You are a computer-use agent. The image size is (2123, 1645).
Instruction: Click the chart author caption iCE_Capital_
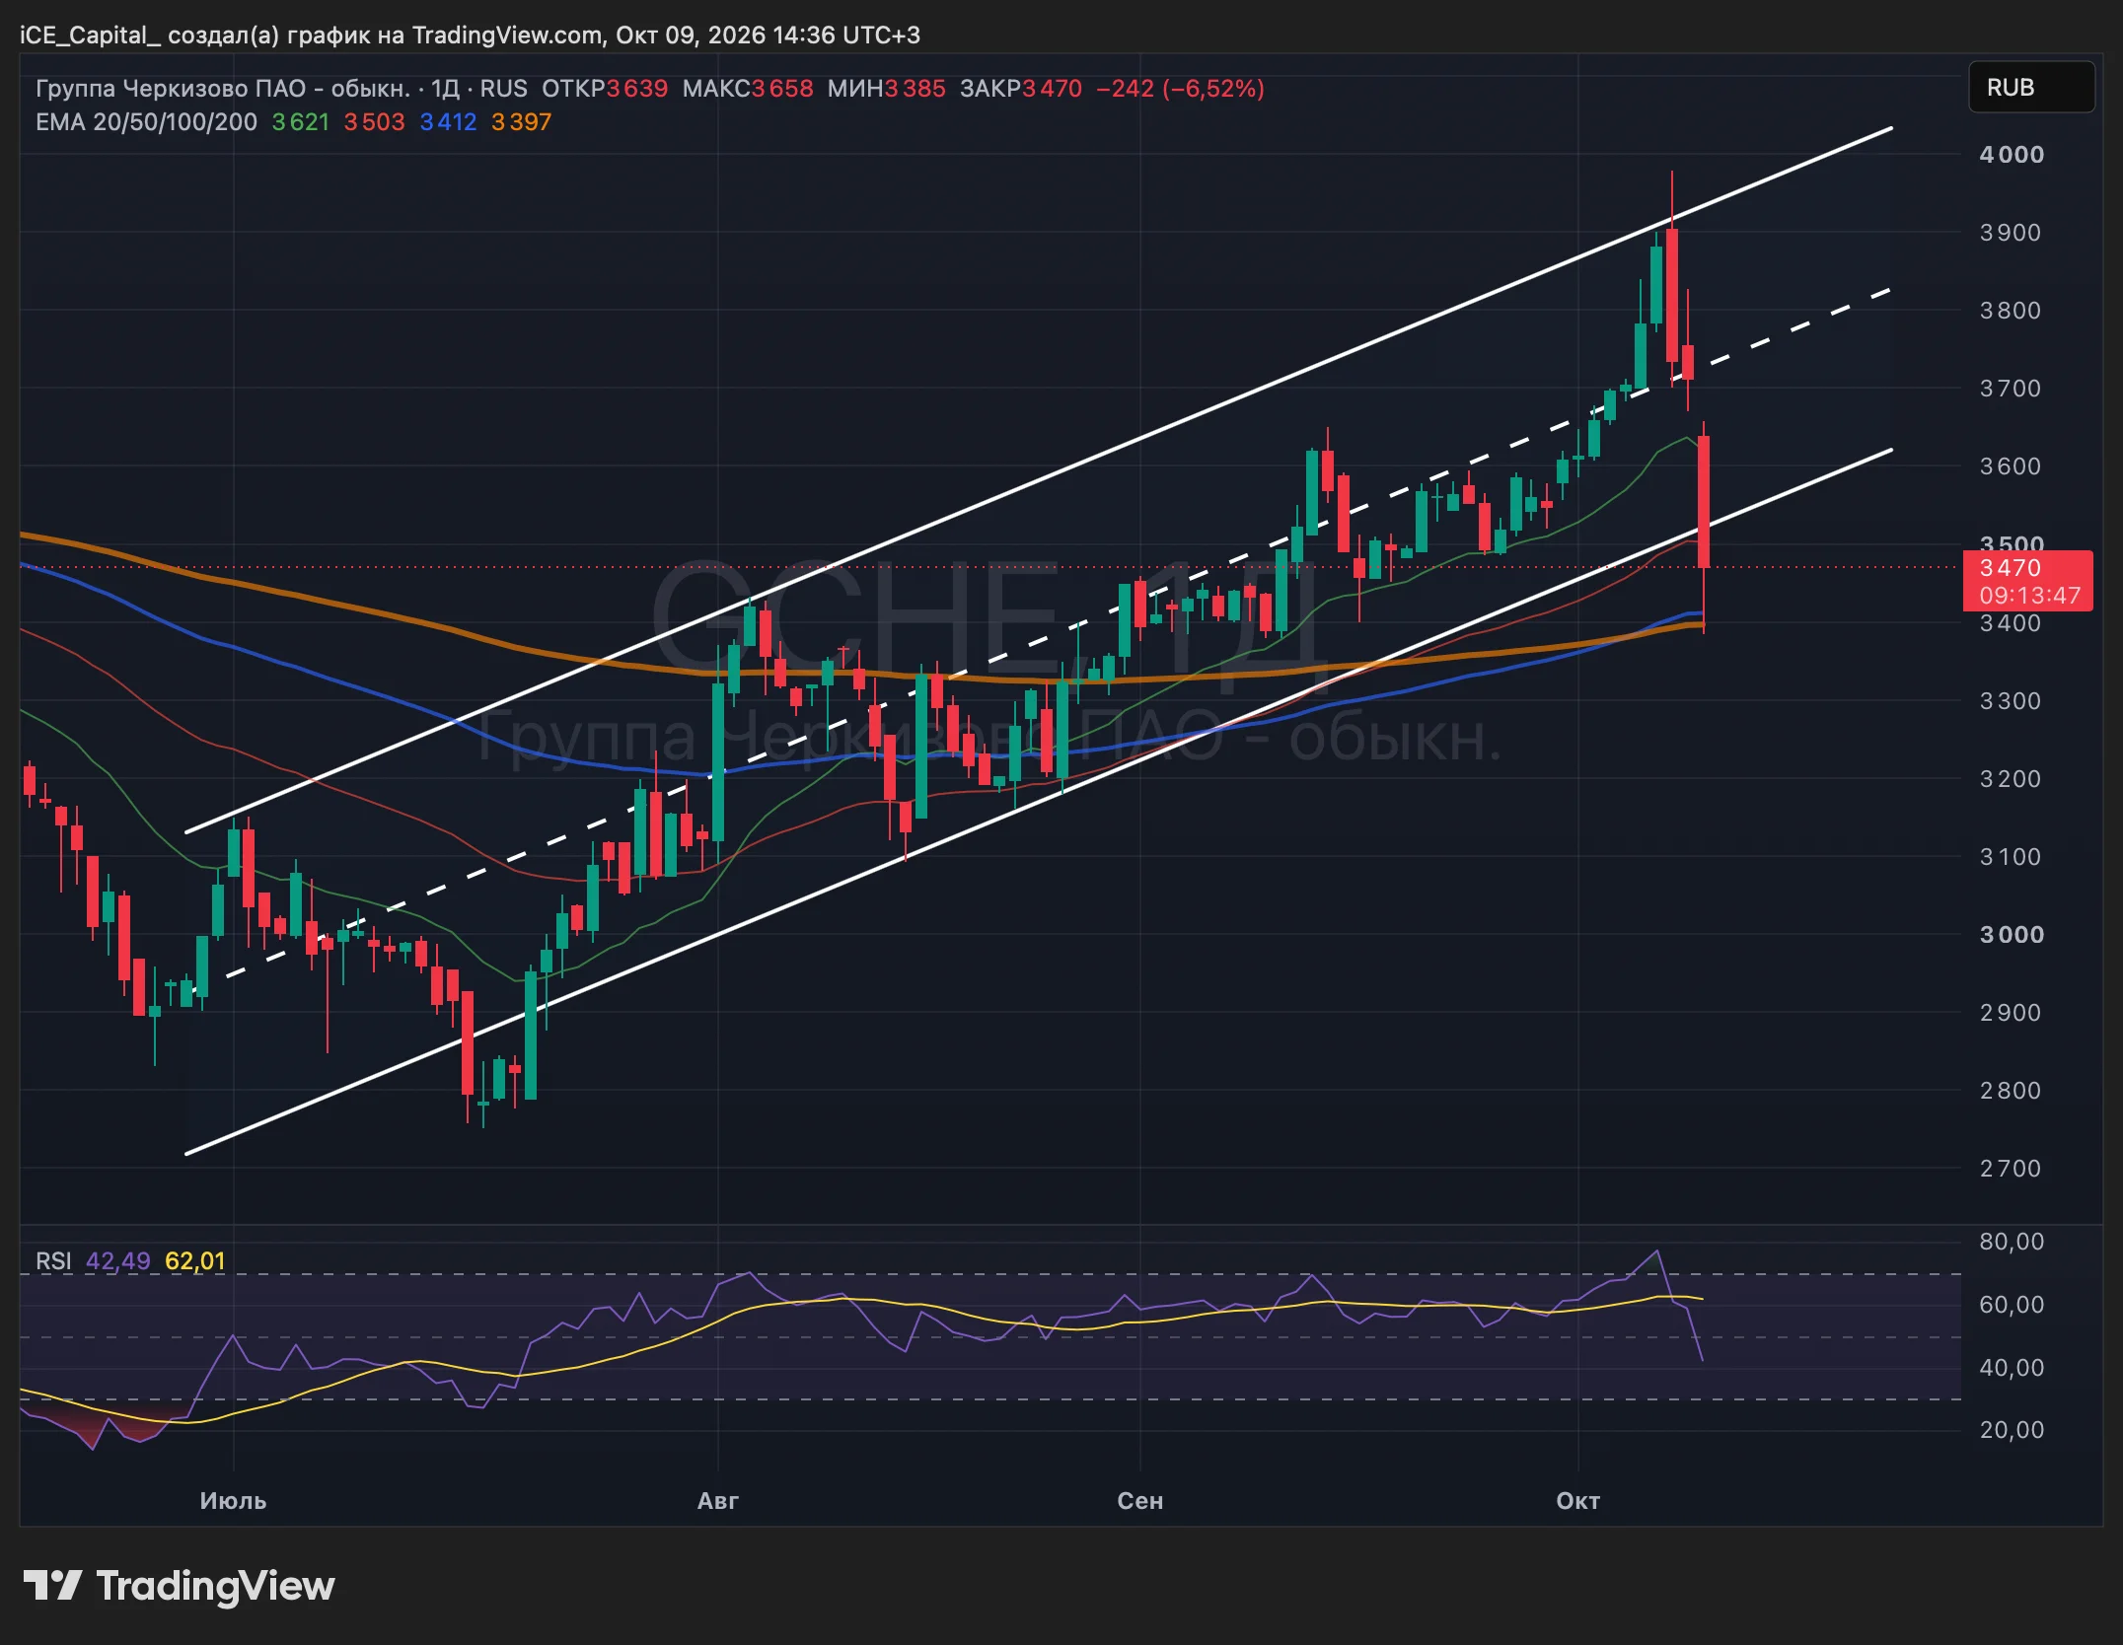tap(90, 36)
